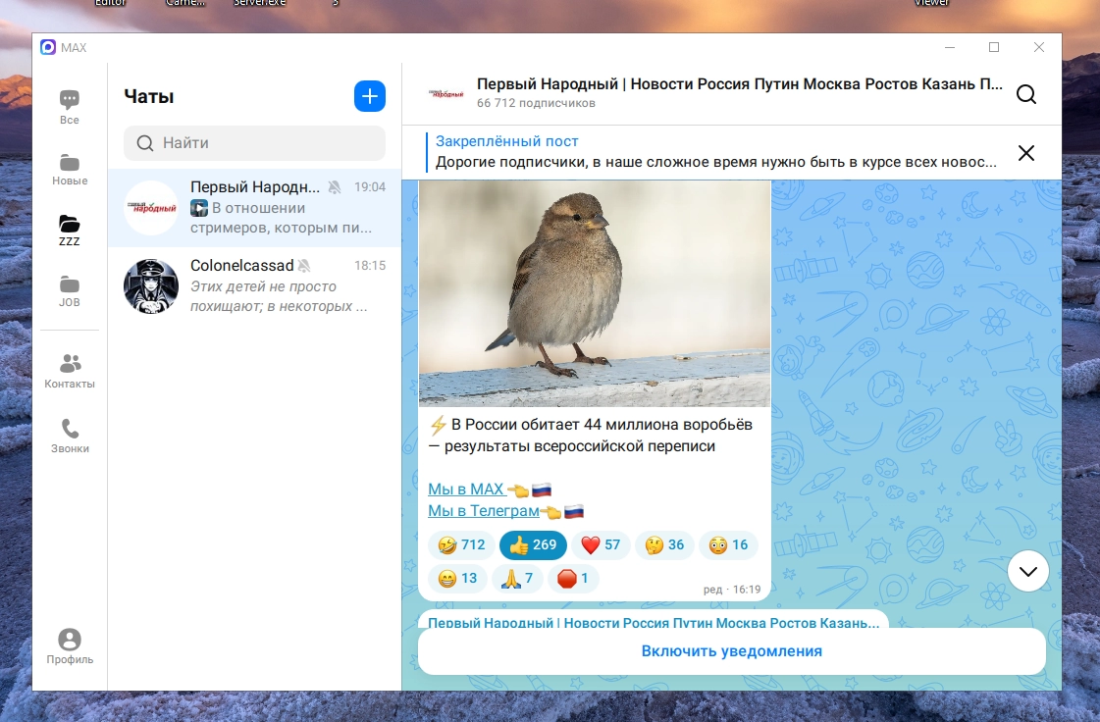Maximize the MAX window
This screenshot has height=722, width=1100.
coord(994,48)
